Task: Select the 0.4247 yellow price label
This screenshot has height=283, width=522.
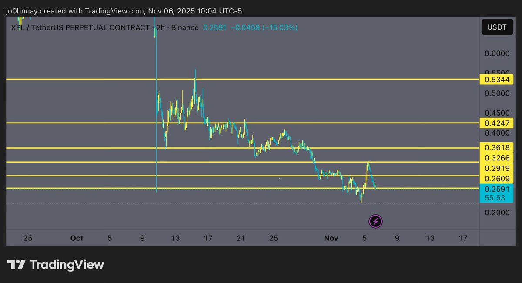Action: point(496,123)
